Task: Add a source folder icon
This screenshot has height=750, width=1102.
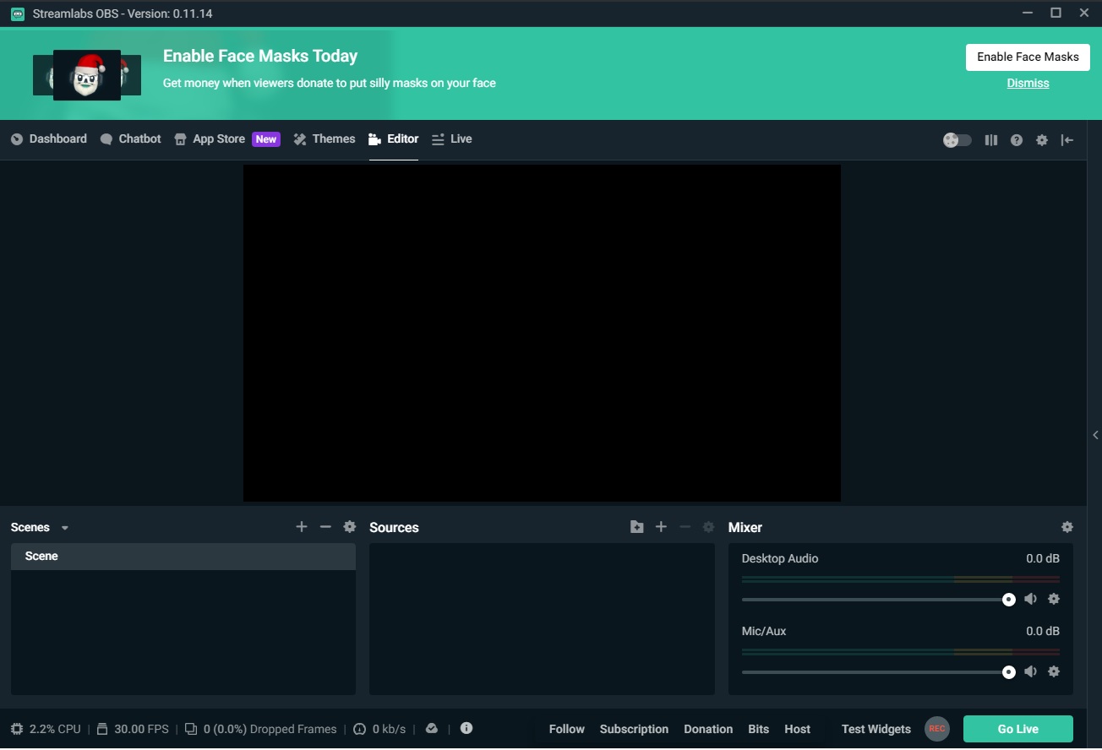Action: (x=637, y=527)
